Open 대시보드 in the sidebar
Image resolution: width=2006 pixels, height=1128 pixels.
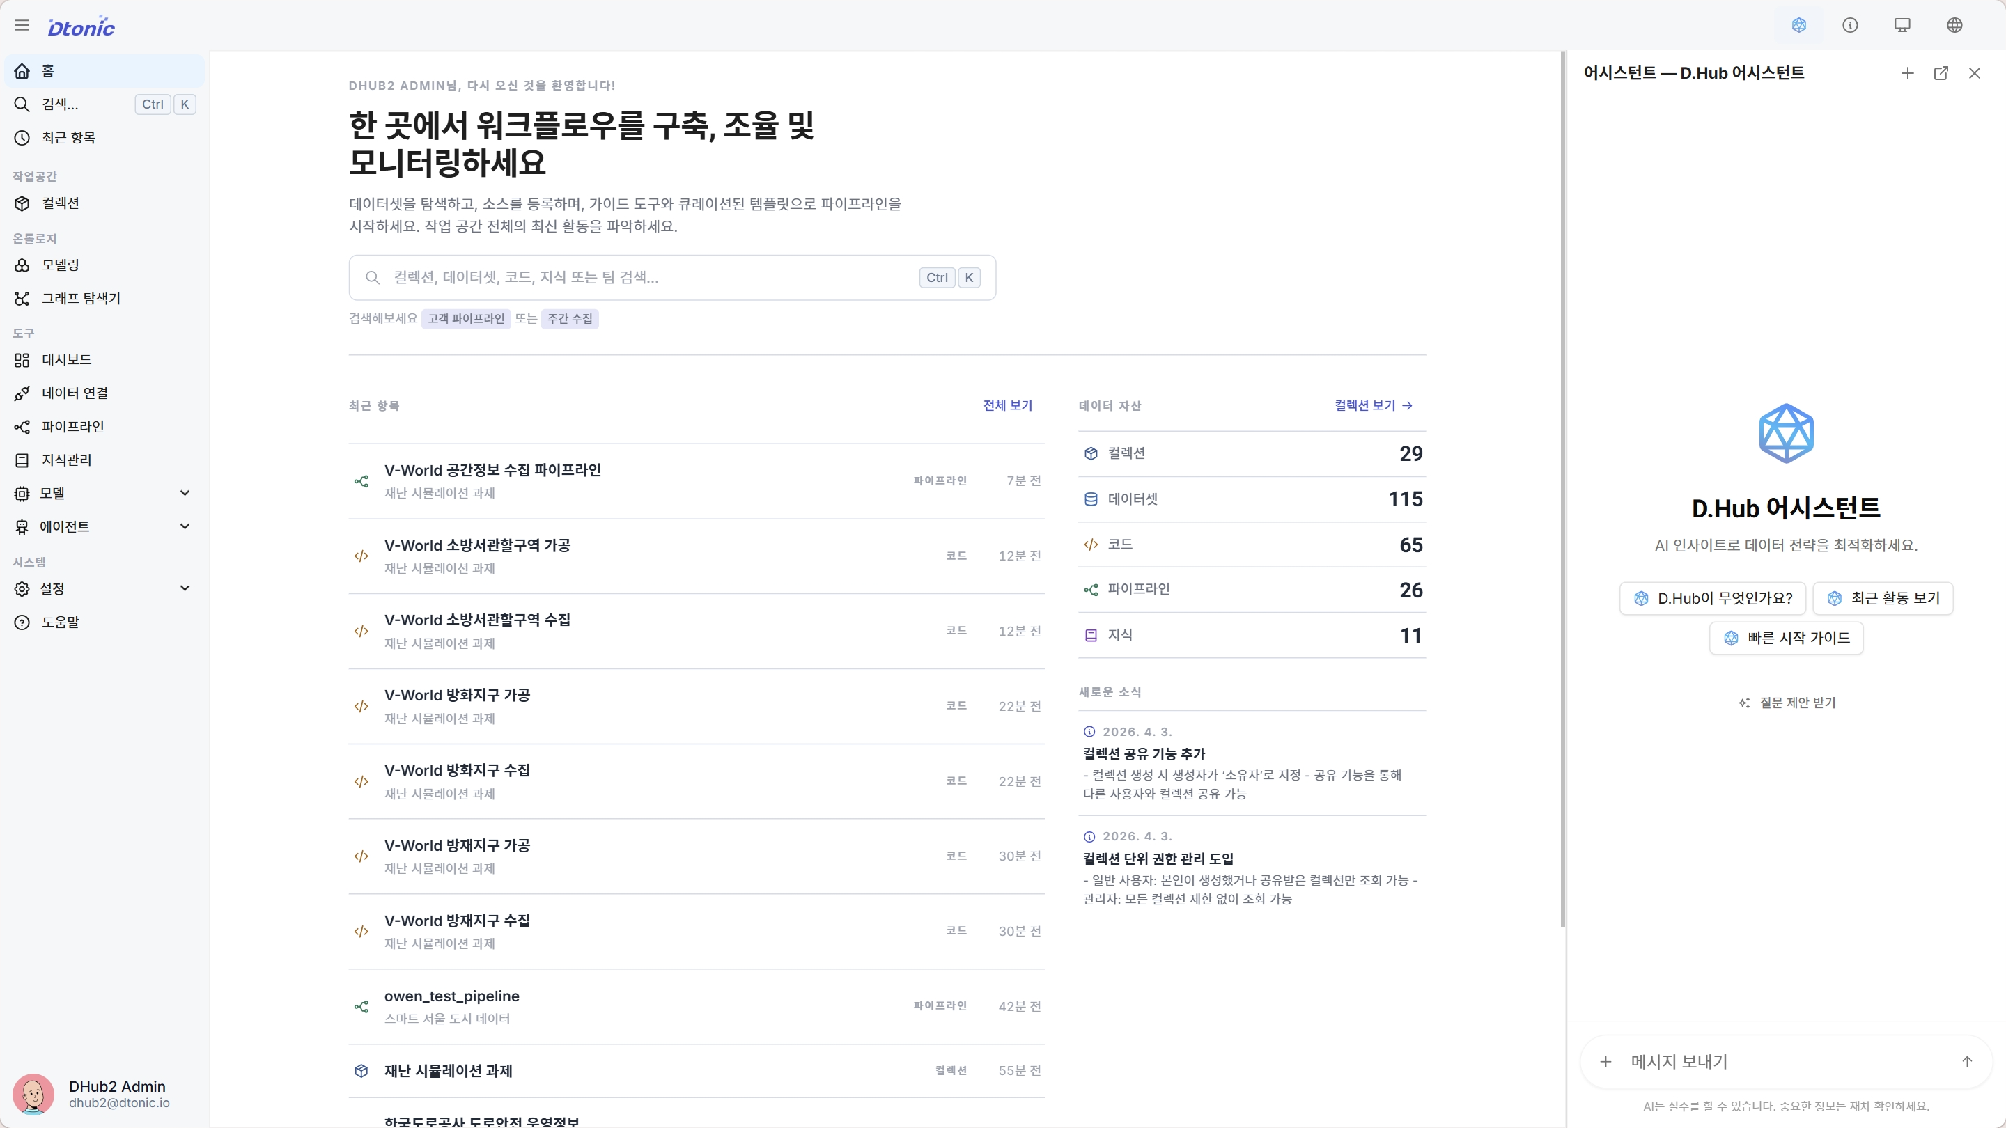pyautogui.click(x=104, y=360)
